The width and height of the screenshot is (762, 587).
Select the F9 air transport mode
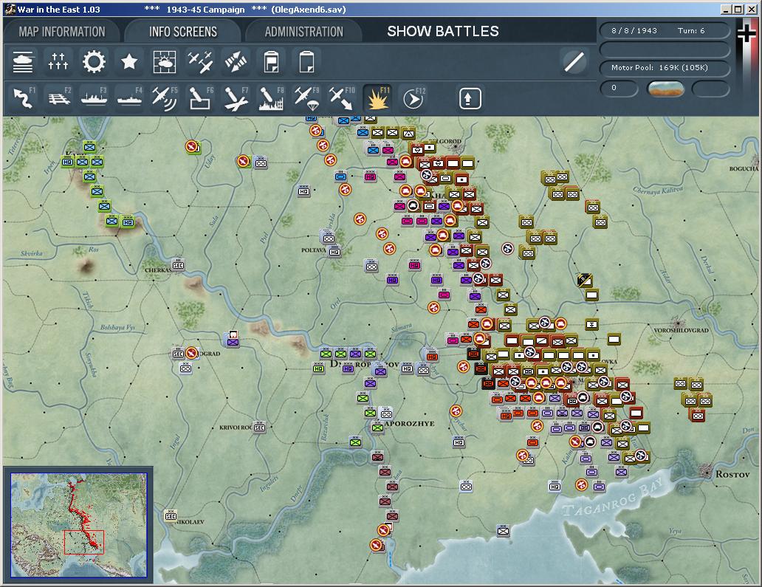point(307,97)
